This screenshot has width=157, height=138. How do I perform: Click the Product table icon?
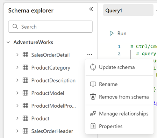click(x=25, y=118)
